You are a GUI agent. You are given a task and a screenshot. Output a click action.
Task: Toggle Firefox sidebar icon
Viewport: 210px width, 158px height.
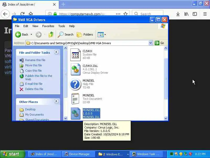tap(195, 14)
